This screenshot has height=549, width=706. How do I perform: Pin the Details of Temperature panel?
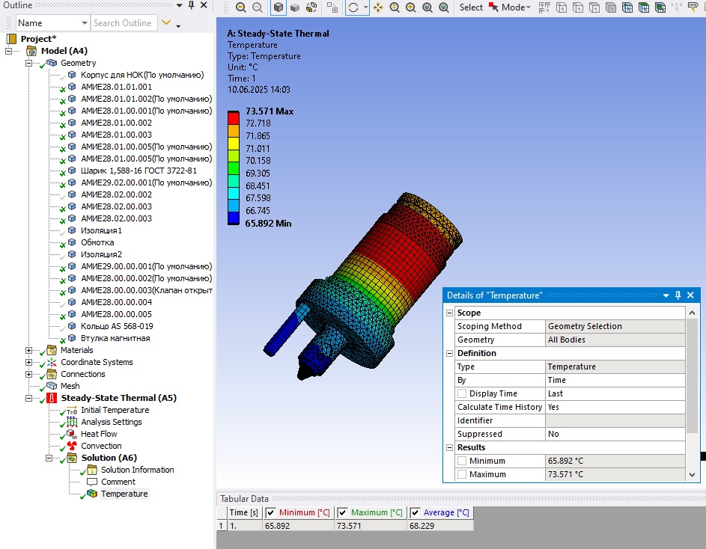pos(678,295)
